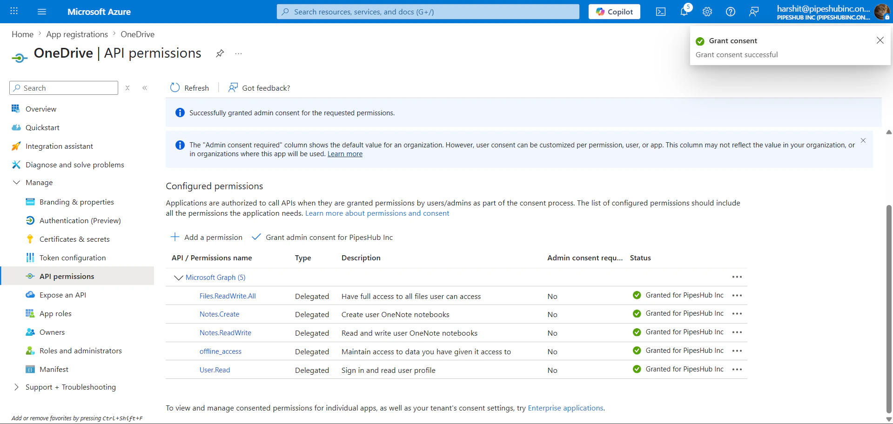Pin the API permissions page
Image resolution: width=893 pixels, height=424 pixels.
pyautogui.click(x=219, y=53)
